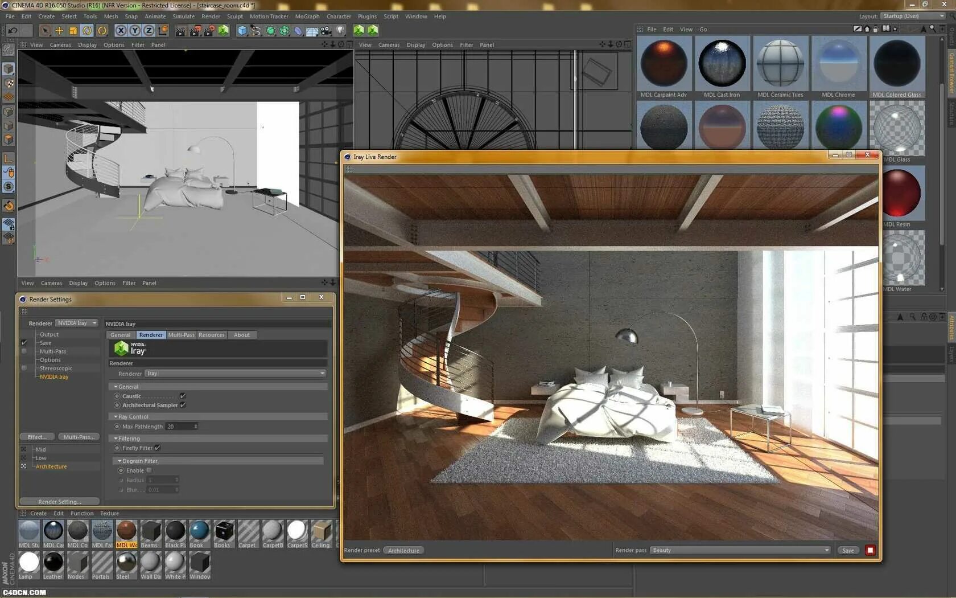Select the Book blue material thumbnail
This screenshot has width=956, height=598.
[199, 531]
